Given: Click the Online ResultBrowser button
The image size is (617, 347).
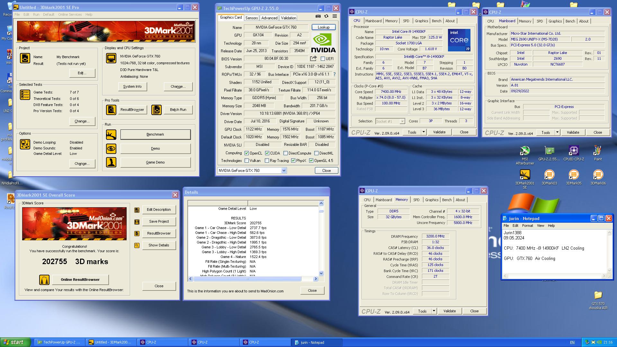Looking at the screenshot, I should (80, 280).
